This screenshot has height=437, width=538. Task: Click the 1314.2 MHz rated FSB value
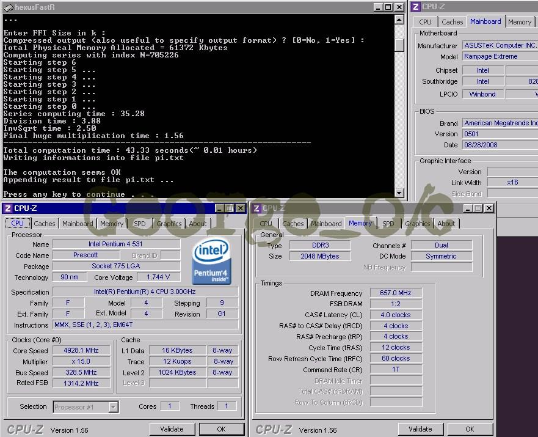(81, 383)
